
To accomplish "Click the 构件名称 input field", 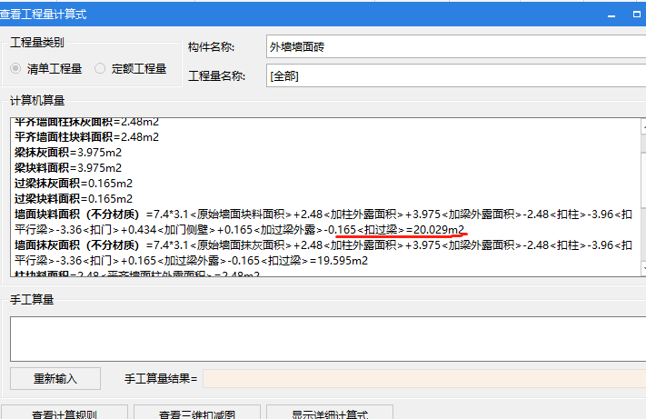I will pos(456,46).
